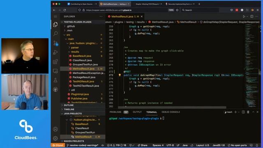The image size is (263, 148).
Task: Open ClassResult.java in explorer
Action: click(82, 60)
